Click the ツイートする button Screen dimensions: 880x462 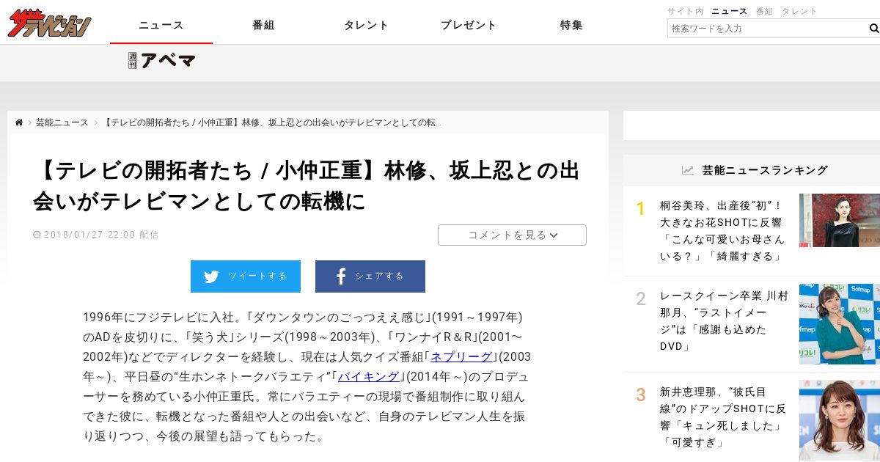(246, 276)
